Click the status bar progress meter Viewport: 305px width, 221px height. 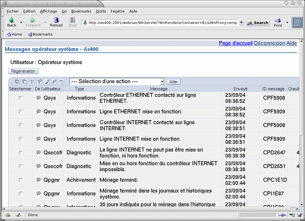pos(258,215)
